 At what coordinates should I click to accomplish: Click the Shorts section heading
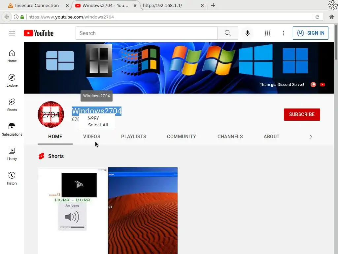pyautogui.click(x=56, y=156)
